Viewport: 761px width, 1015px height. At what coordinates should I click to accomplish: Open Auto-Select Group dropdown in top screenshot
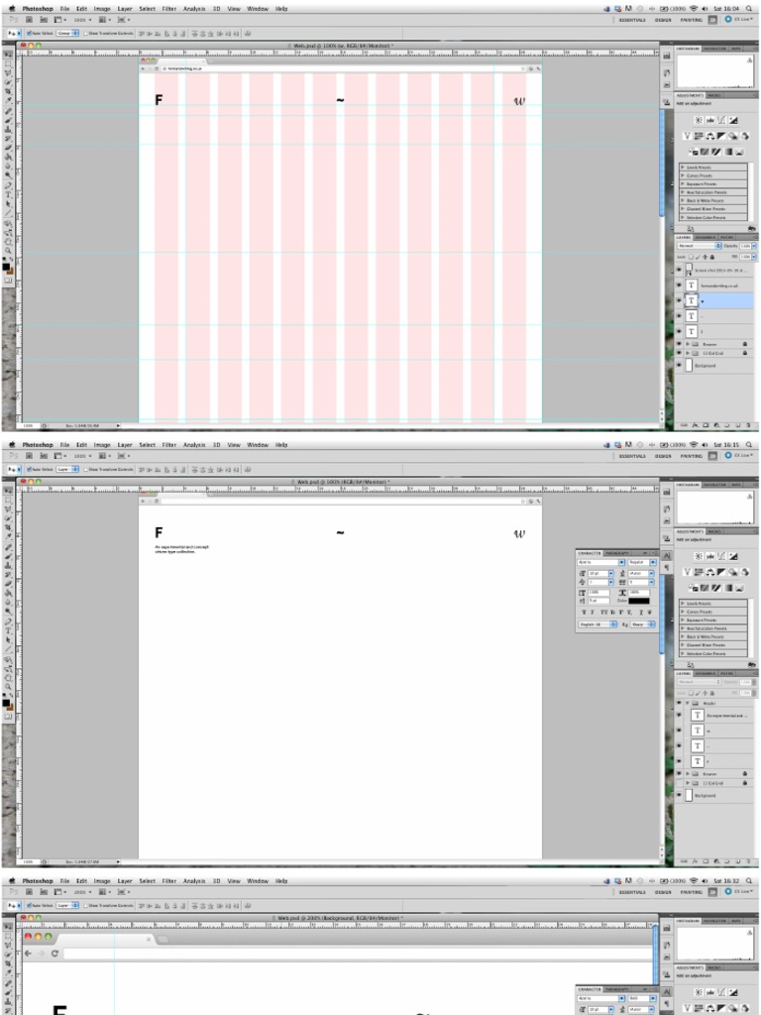pyautogui.click(x=67, y=33)
